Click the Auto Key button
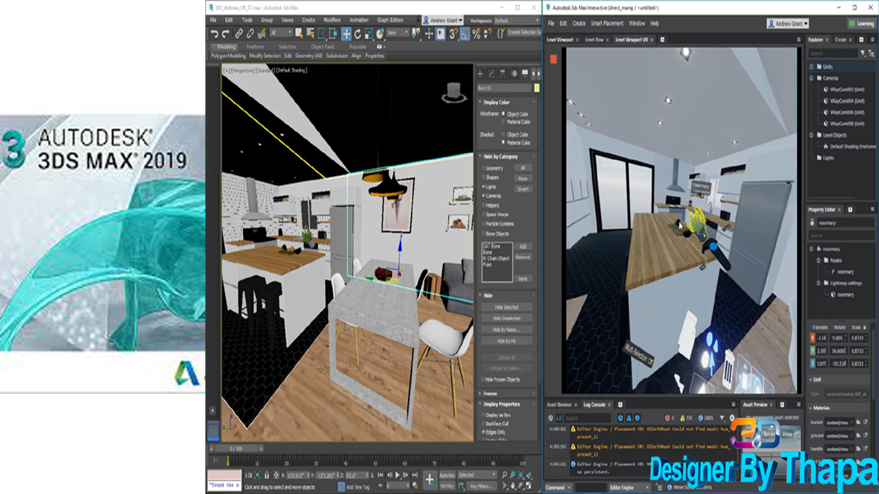Viewport: 879px width, 494px height. tap(447, 475)
